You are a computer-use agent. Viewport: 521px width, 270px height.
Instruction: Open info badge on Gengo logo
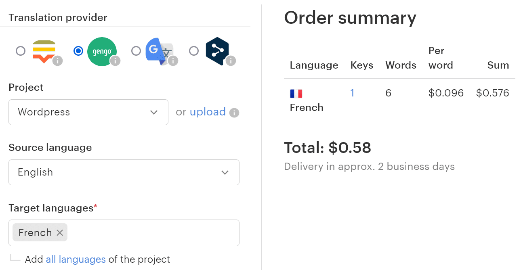tap(116, 61)
